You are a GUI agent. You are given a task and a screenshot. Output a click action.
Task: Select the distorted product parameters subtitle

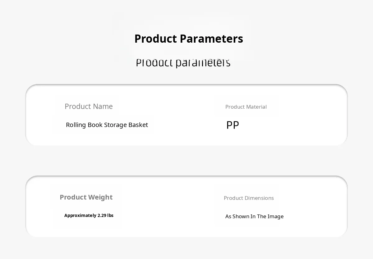pyautogui.click(x=183, y=63)
